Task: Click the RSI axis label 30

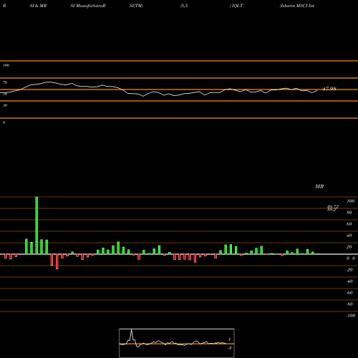Action: pos(5,105)
